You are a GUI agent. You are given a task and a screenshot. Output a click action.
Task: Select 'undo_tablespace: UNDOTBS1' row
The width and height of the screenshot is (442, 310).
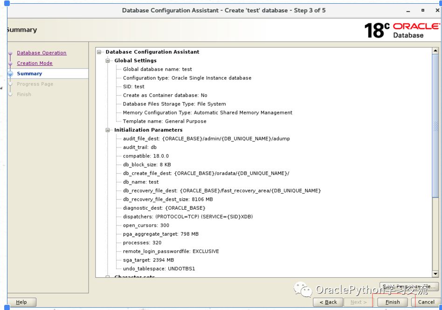point(159,269)
